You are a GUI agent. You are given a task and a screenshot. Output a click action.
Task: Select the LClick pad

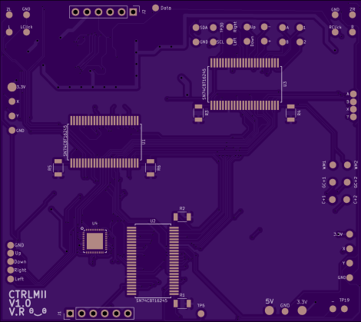click(x=26, y=32)
